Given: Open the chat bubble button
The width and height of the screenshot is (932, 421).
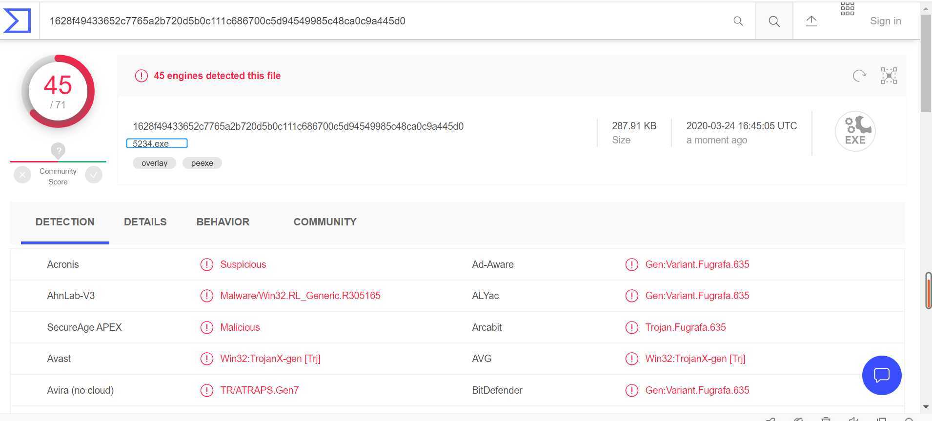Looking at the screenshot, I should pyautogui.click(x=882, y=375).
